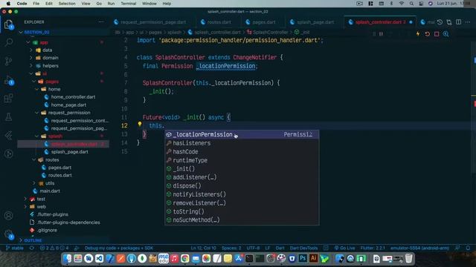Open Explorer views and more actions ellipsis
Image resolution: width=476 pixels, height=267 pixels.
tap(101, 22)
